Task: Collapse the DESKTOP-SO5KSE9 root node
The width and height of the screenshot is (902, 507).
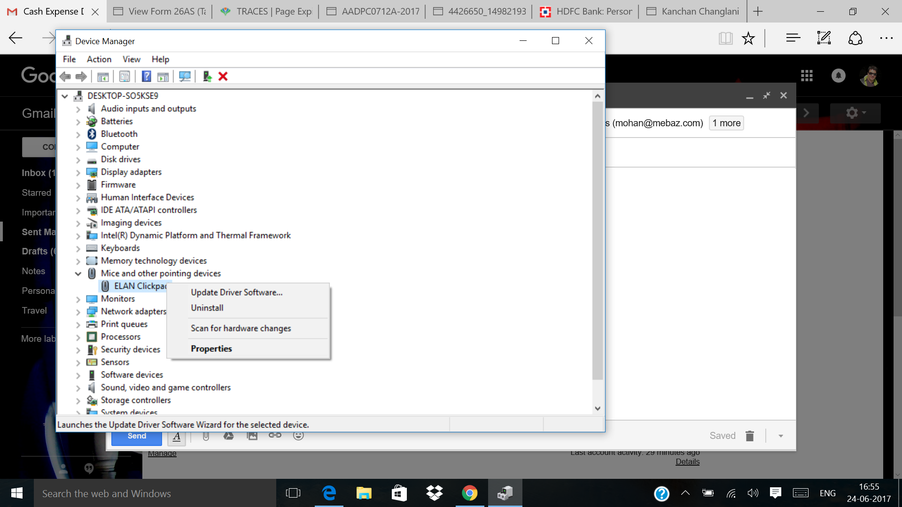Action: (65, 96)
